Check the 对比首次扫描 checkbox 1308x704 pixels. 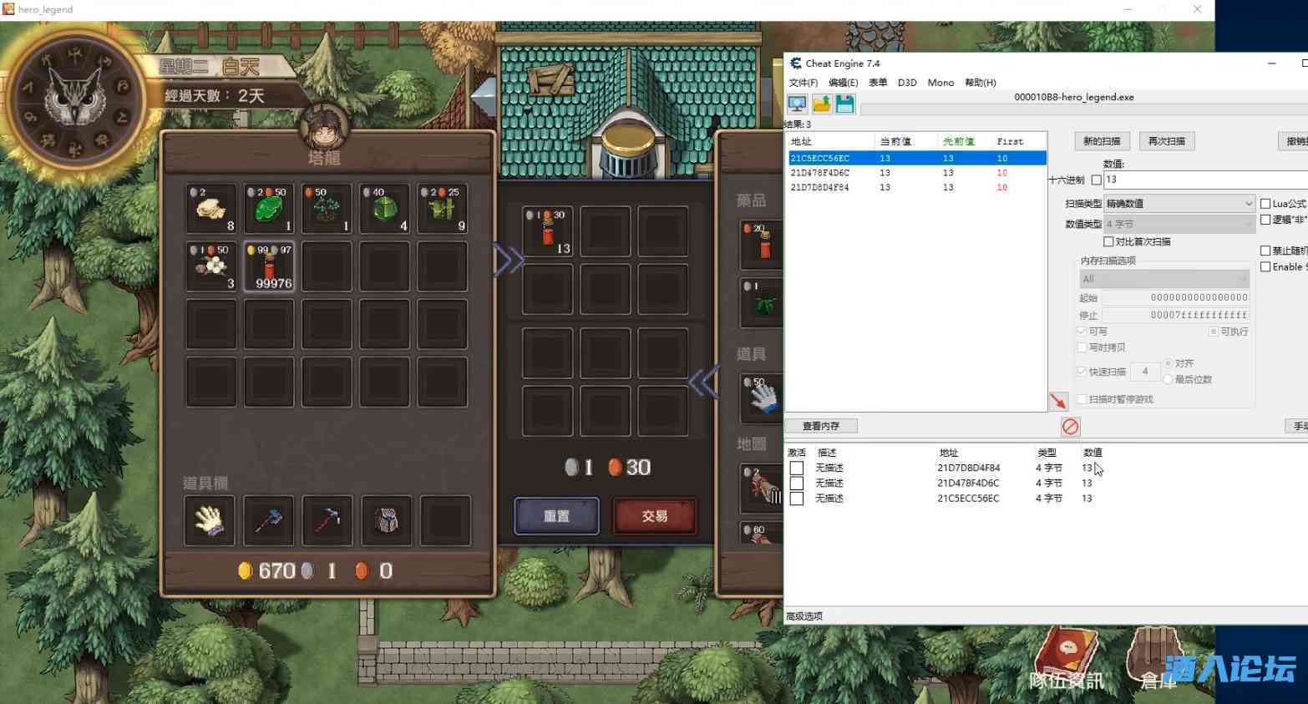tap(1108, 242)
